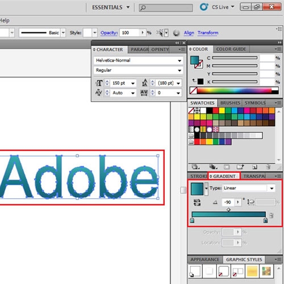Switch to the OpenType tab

(160, 49)
